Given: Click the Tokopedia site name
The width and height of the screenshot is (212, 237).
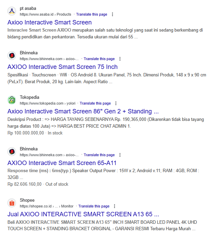Looking at the screenshot, I should pyautogui.click(x=30, y=97).
